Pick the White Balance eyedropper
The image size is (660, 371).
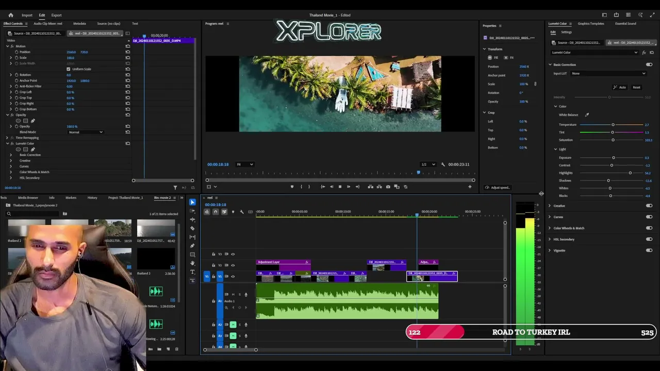(587, 115)
